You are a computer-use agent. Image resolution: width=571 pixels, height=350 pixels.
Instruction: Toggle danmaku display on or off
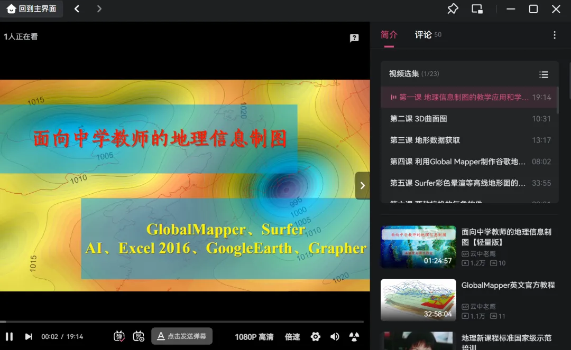tap(119, 337)
